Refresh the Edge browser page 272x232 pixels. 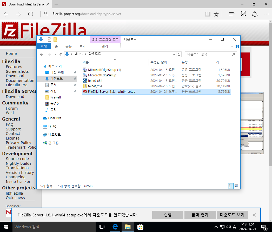pyautogui.click(x=31, y=14)
